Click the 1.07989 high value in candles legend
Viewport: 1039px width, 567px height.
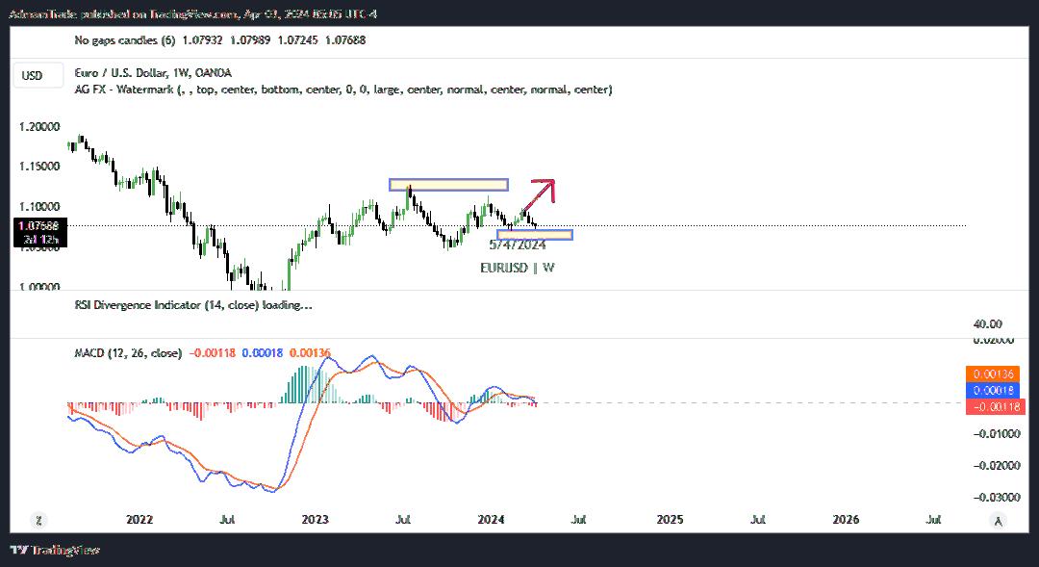click(250, 40)
